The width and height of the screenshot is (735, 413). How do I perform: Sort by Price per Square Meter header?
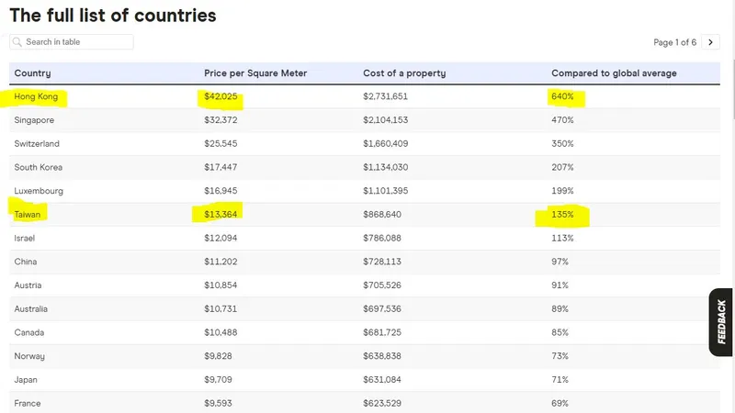255,73
